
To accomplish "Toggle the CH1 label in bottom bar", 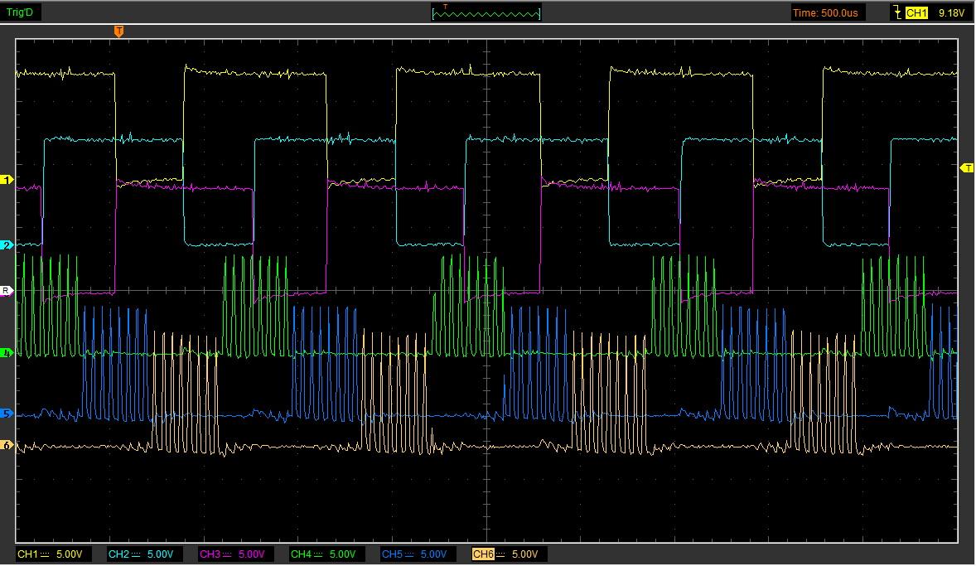I will tap(28, 554).
